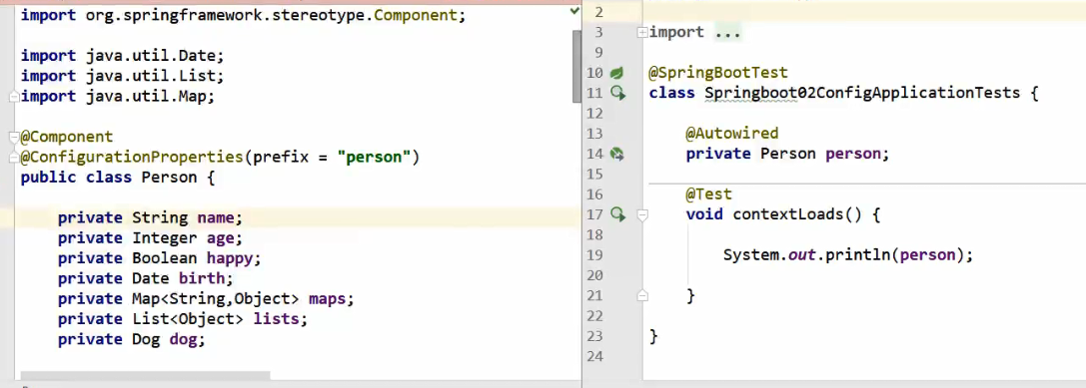This screenshot has height=388, width=1086.
Task: Click the "person" prefix string literal
Action: (x=374, y=157)
